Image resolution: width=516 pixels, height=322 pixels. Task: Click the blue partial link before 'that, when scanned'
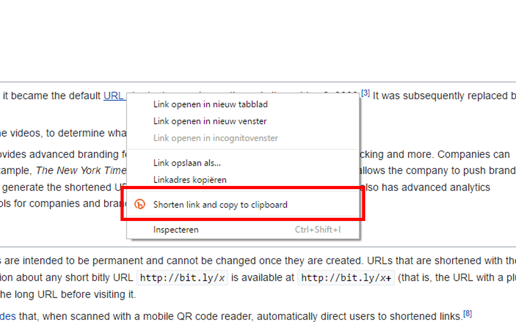(x=8, y=316)
